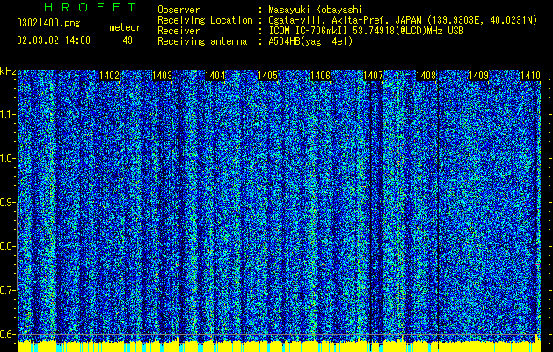Click the 1409 time marker

click(479, 76)
